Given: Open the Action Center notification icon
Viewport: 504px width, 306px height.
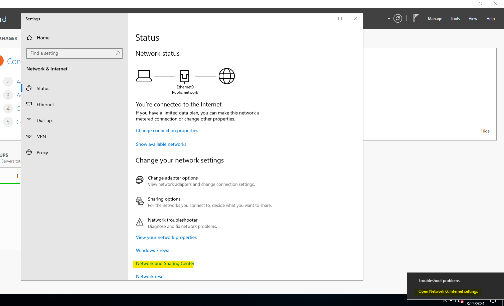Looking at the screenshot, I should coord(493,301).
